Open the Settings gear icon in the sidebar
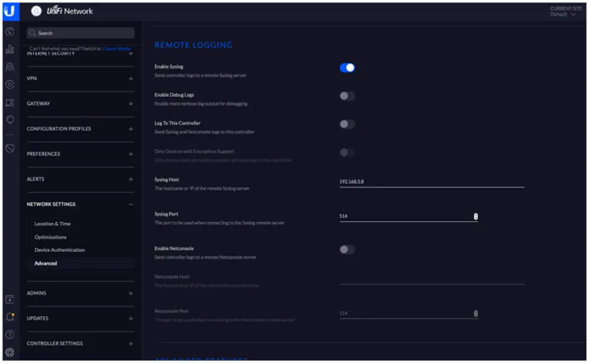 click(10, 352)
